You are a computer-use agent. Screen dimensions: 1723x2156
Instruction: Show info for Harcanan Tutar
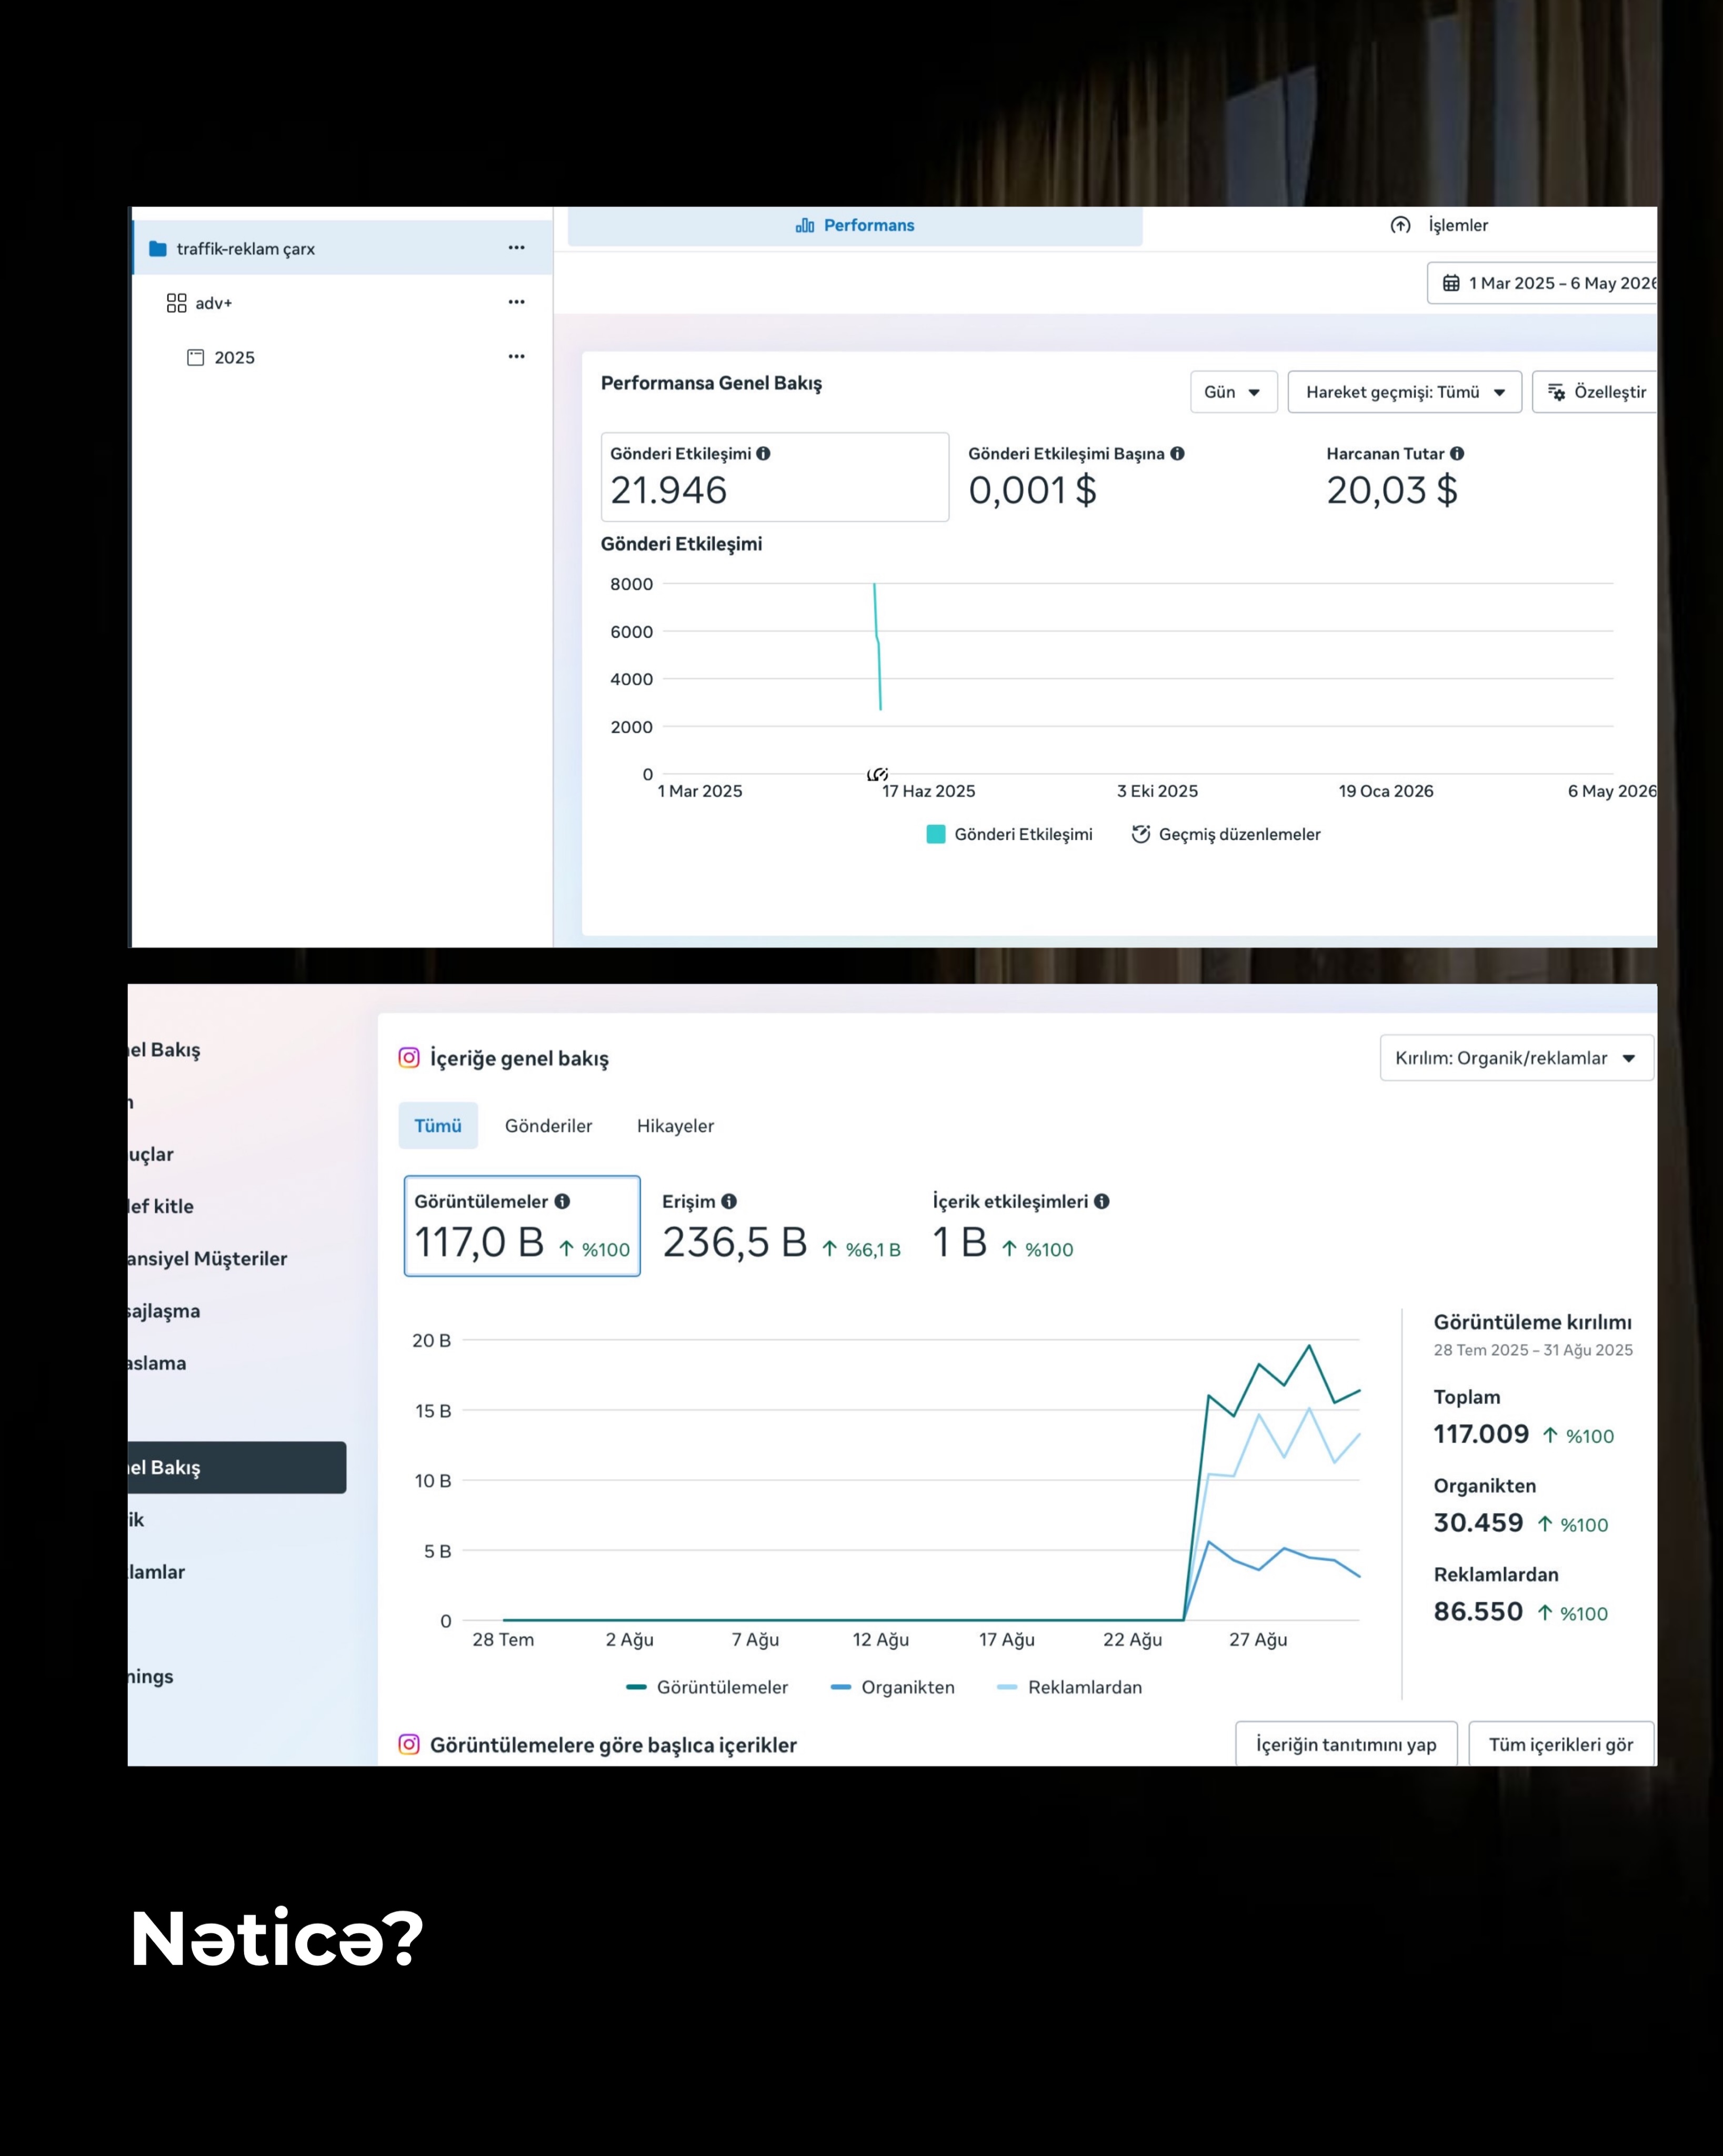(x=1457, y=453)
